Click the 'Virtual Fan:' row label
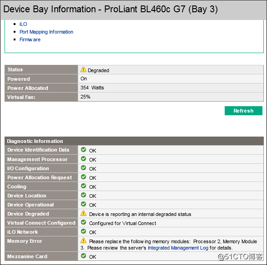 point(21,97)
